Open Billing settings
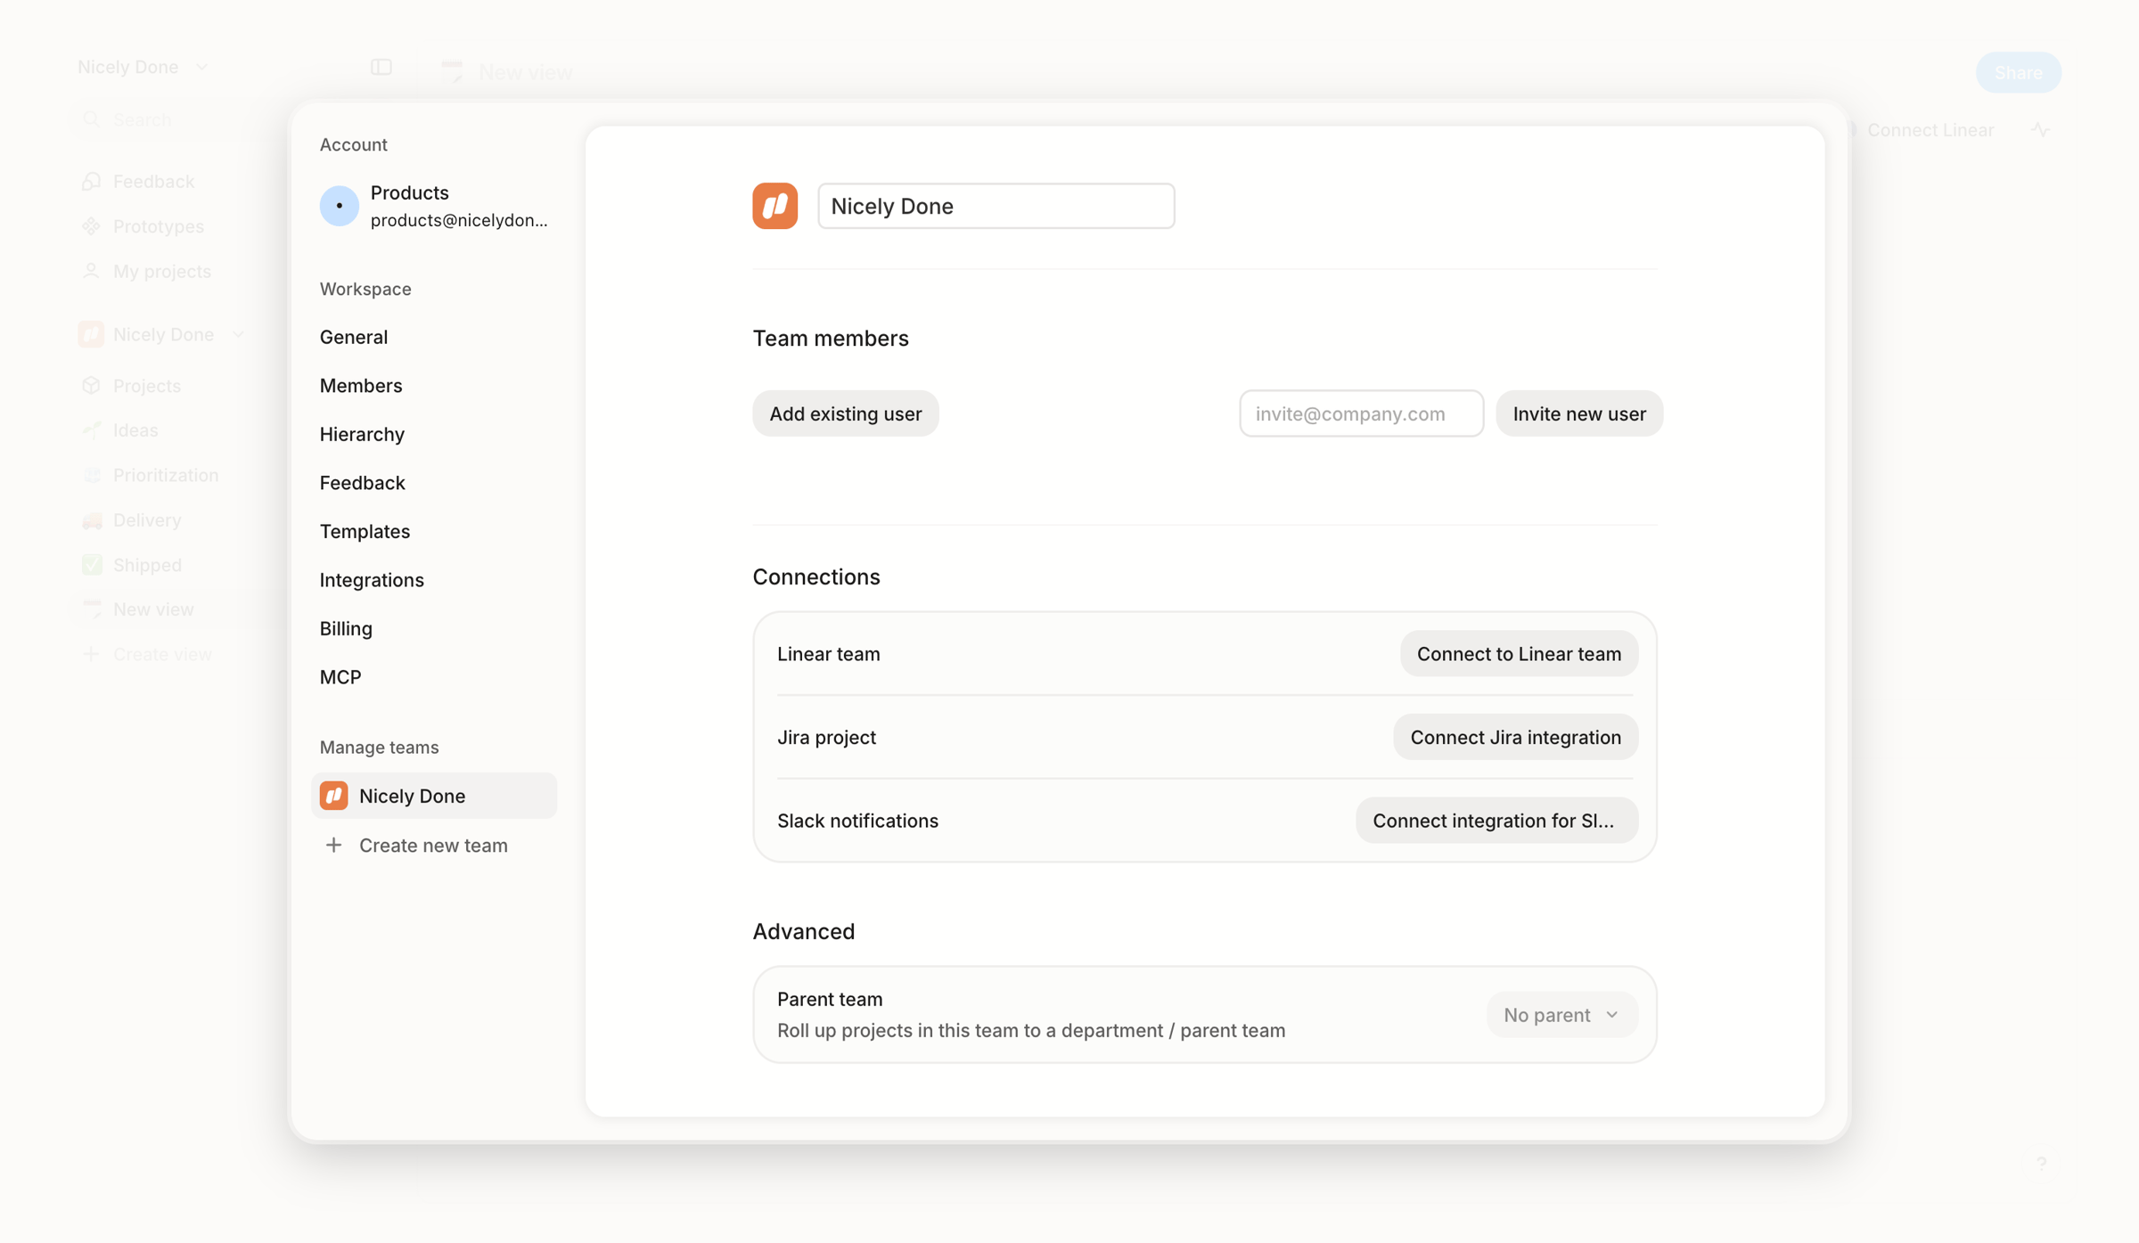The width and height of the screenshot is (2139, 1243). 346,628
